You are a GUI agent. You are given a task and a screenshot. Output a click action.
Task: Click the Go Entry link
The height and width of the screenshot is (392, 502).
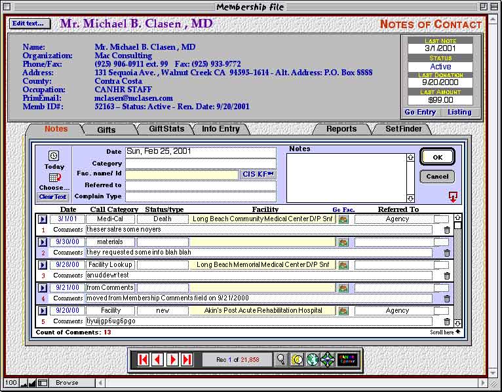coord(420,112)
